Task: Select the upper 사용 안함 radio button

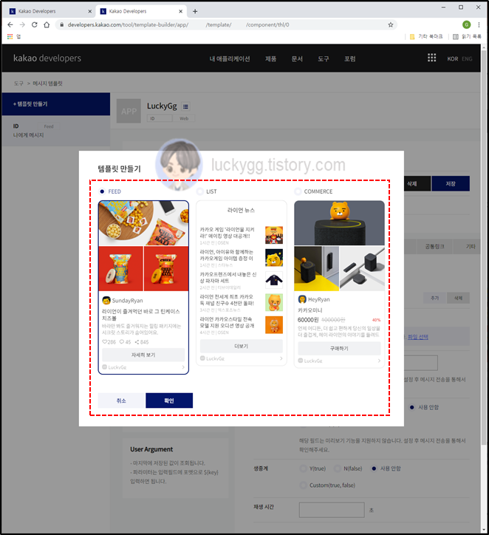Action: point(412,407)
